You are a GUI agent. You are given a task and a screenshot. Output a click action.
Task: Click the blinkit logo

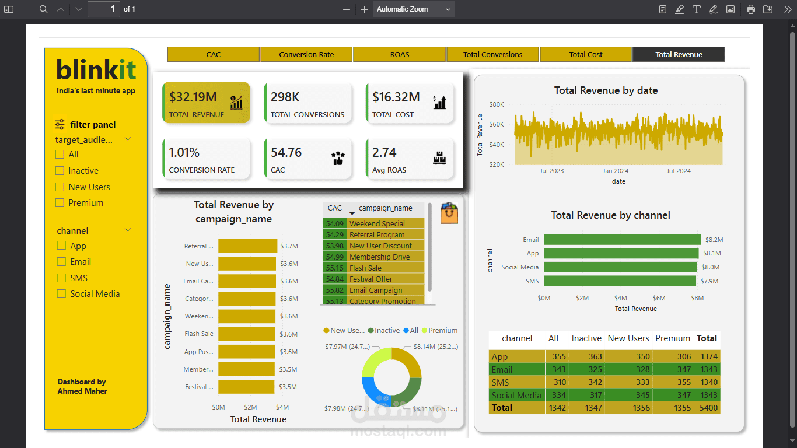pos(96,70)
